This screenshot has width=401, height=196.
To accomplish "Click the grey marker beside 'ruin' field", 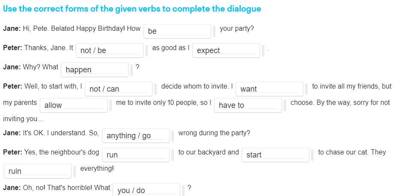I will point(75,171).
